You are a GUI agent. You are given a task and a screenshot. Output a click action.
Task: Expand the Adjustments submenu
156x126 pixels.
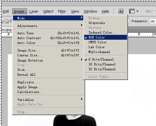48,26
